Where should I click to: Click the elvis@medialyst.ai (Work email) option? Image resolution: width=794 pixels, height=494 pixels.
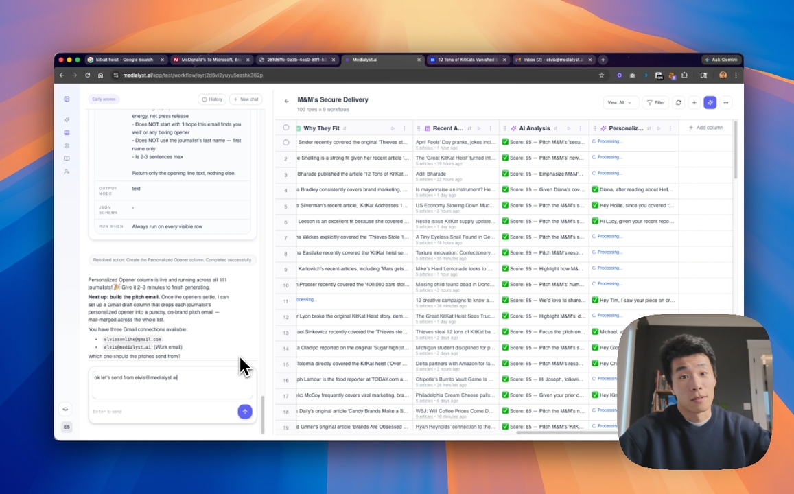[142, 347]
